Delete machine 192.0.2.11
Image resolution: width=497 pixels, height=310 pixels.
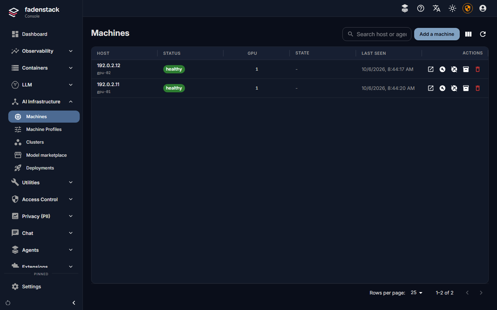pos(478,88)
